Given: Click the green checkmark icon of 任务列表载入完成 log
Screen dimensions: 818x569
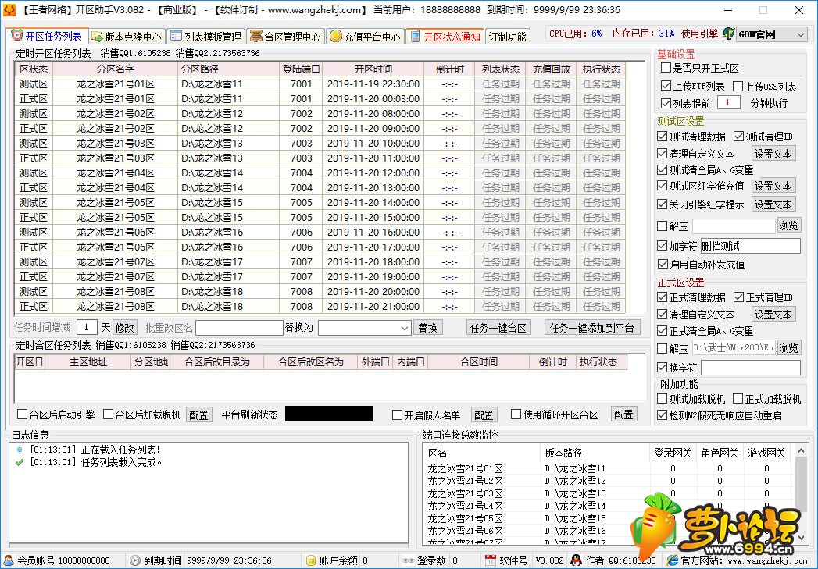Looking at the screenshot, I should click(x=20, y=462).
